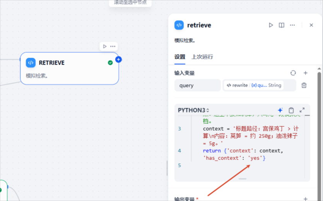Click the code editor resize handle bar

[x=243, y=179]
